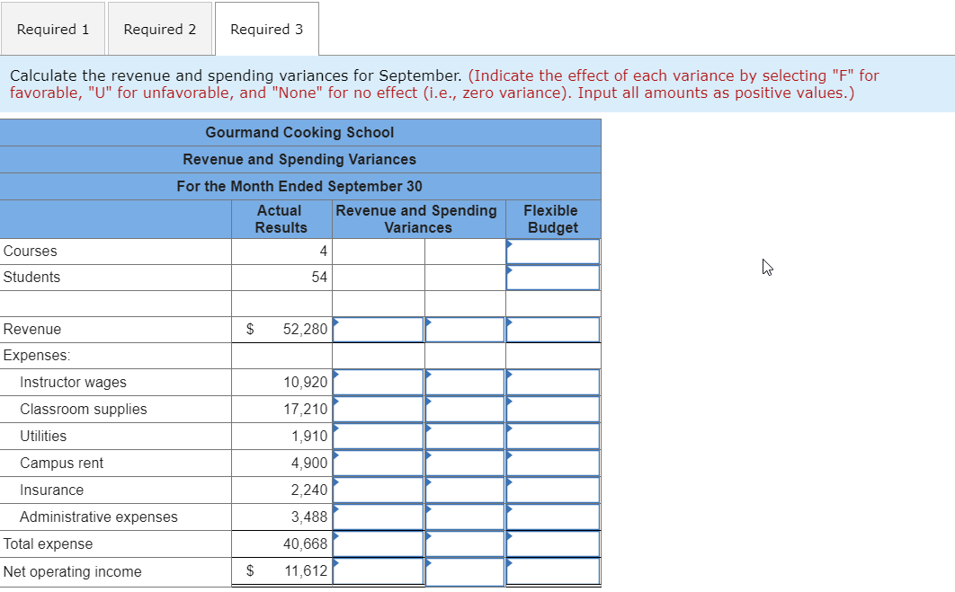
Task: Select the Flexible Budget Classroom supplies field
Action: (552, 409)
